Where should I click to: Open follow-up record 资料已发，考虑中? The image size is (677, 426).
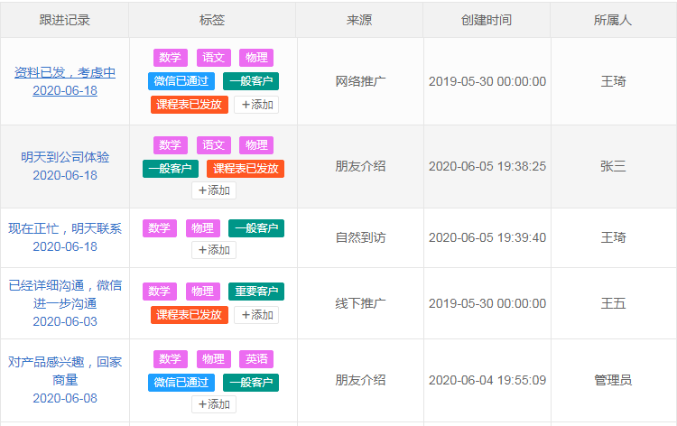(65, 73)
